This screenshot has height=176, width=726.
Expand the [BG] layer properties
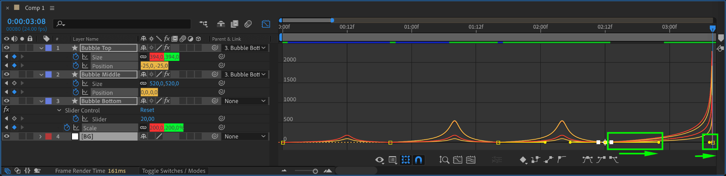click(40, 136)
